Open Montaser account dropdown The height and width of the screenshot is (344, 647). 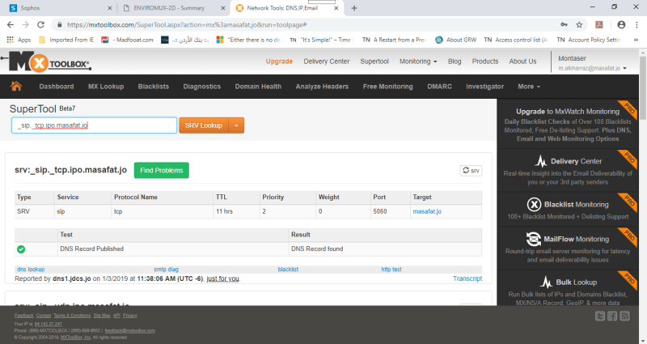(x=592, y=63)
